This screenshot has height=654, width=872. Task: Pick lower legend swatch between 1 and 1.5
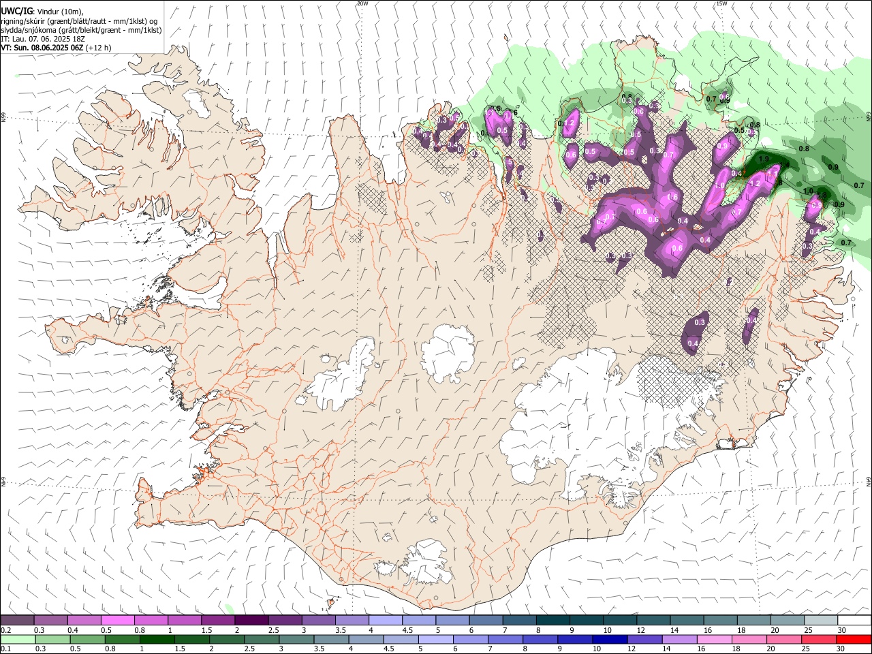pos(157,639)
